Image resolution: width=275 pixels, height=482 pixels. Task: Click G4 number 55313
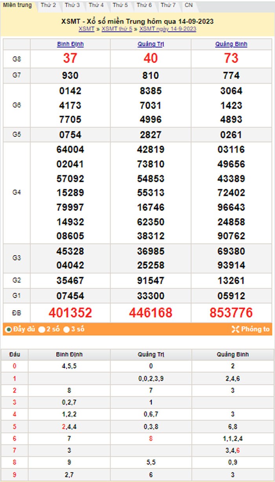pos(151,193)
